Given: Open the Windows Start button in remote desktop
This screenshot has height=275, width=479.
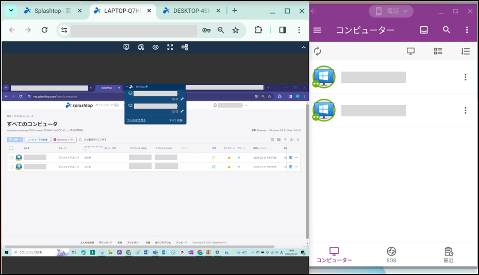Looking at the screenshot, I should [6, 252].
